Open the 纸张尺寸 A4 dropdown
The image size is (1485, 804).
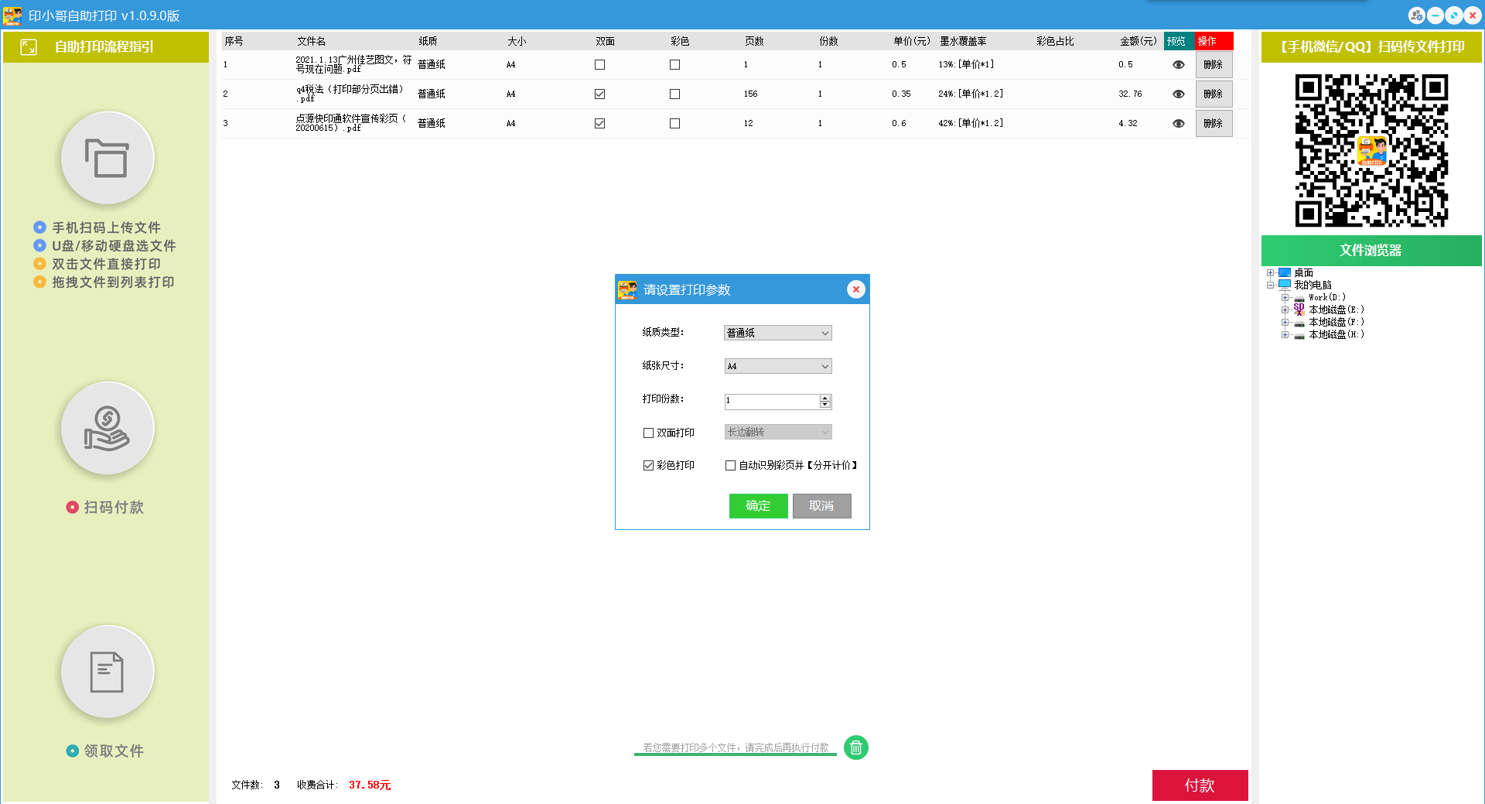[777, 366]
